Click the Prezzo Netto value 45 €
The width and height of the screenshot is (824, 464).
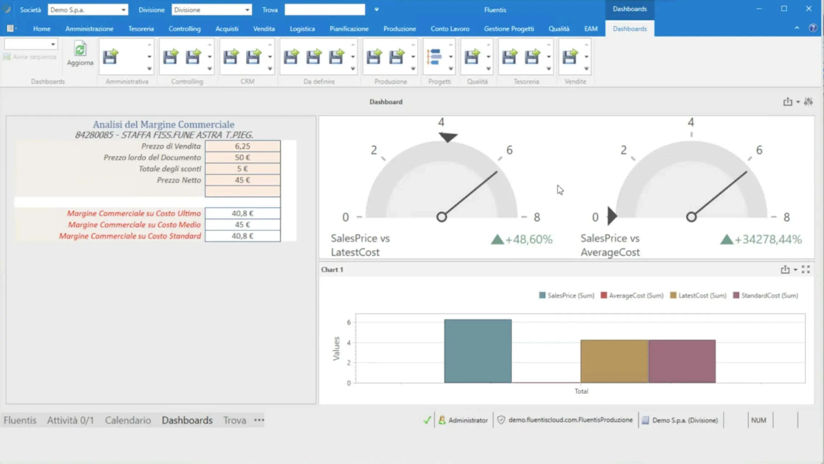tap(242, 180)
